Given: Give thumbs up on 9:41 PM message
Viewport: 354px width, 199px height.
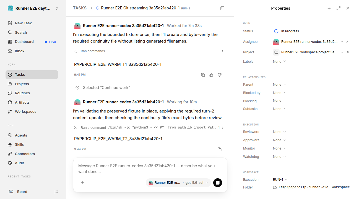Looking at the screenshot, I should coord(211,75).
